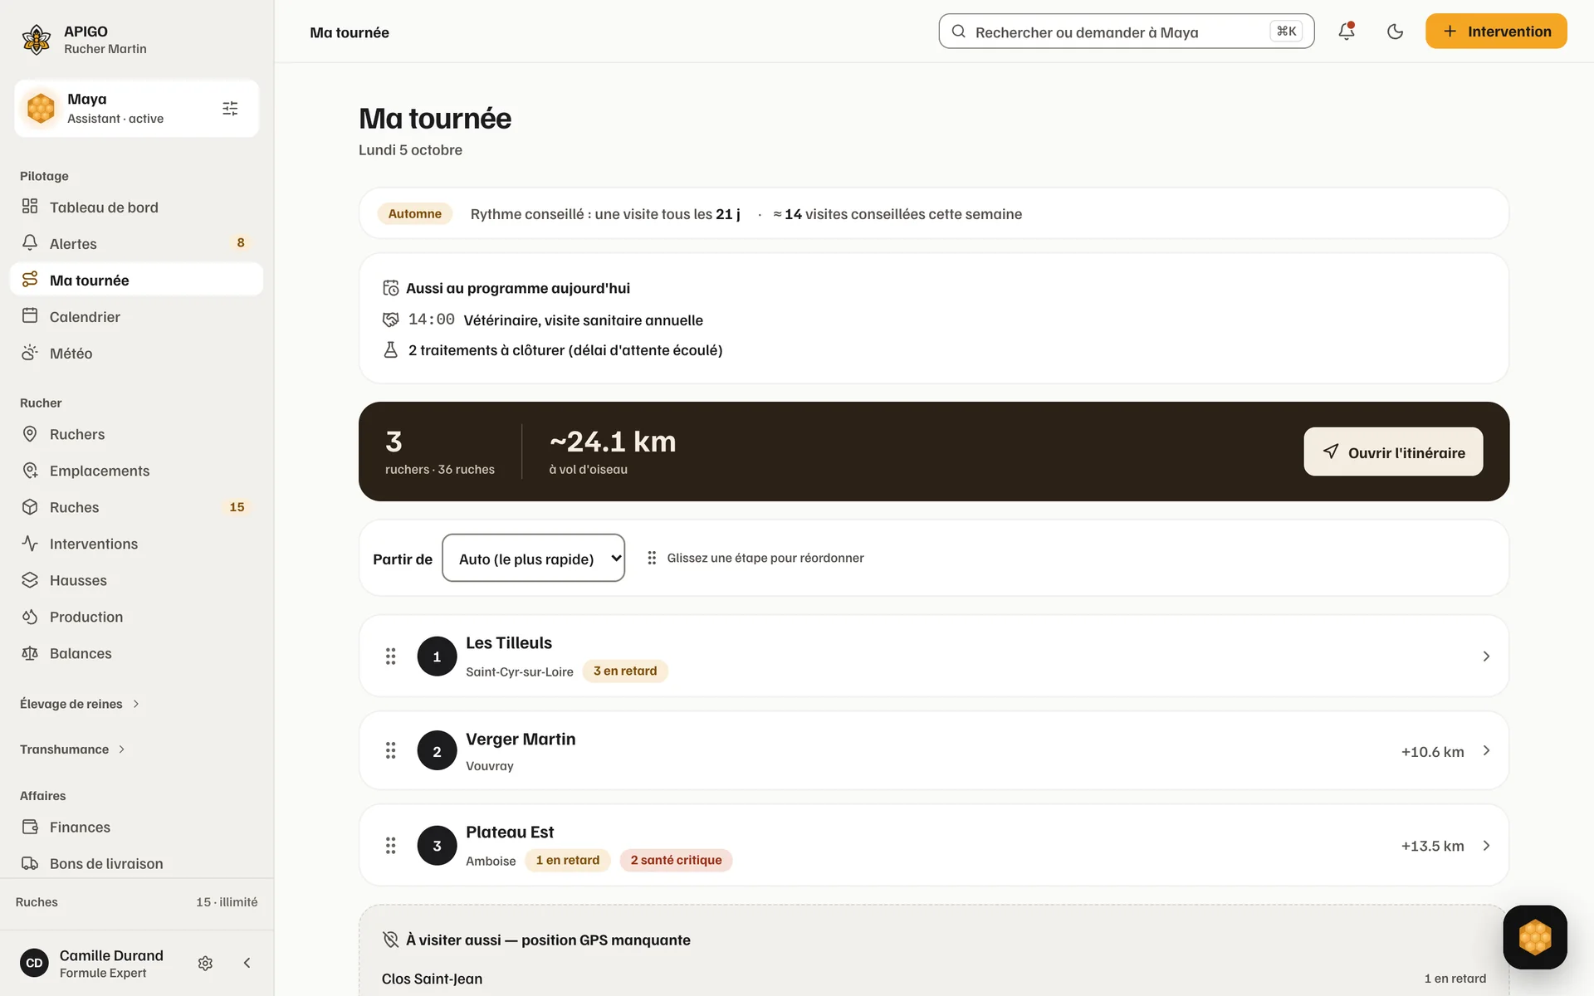The width and height of the screenshot is (1594, 996).
Task: Open the notifications bell
Action: coord(1346,32)
